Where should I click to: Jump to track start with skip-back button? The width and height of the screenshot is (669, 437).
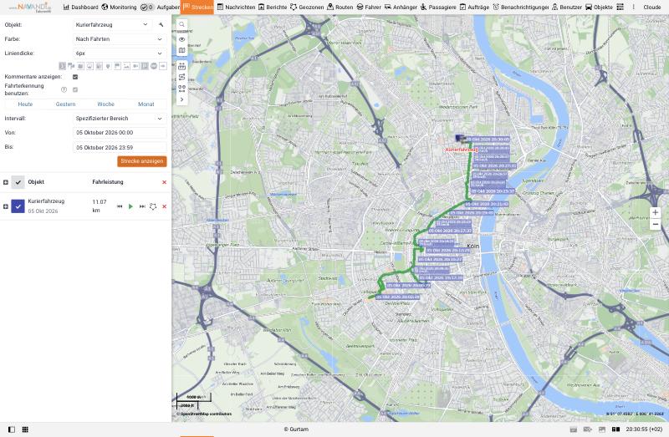point(120,206)
